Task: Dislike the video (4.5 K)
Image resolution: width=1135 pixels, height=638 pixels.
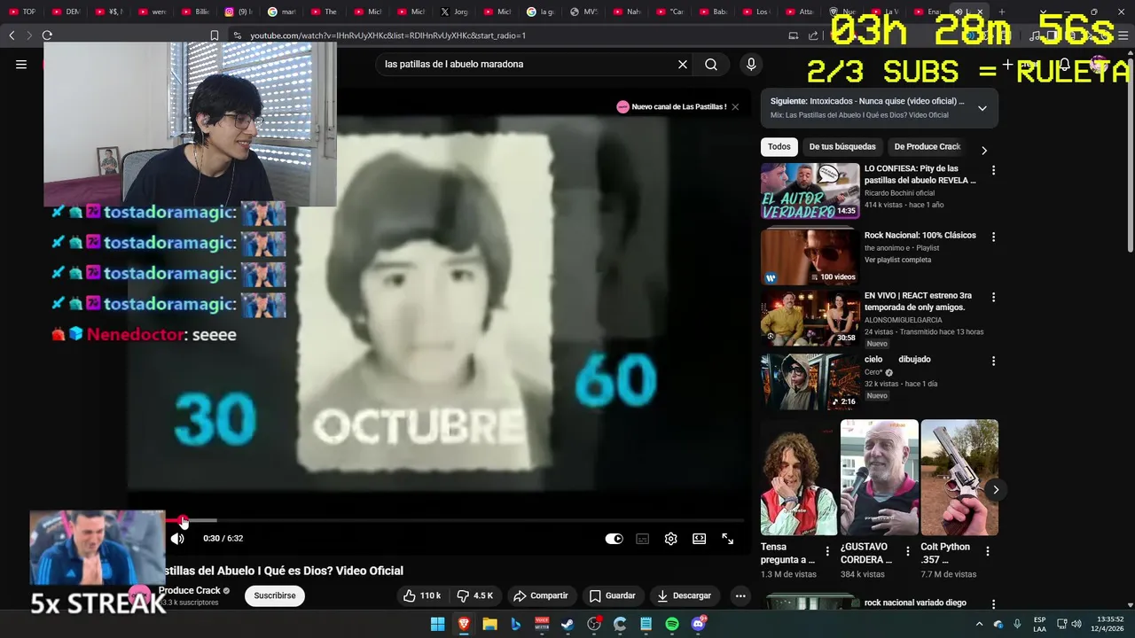Action: click(474, 595)
